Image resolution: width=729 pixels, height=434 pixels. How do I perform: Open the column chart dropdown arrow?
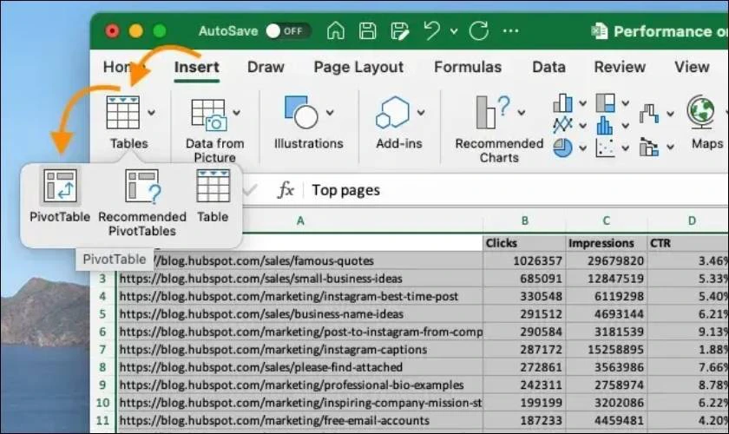(582, 103)
